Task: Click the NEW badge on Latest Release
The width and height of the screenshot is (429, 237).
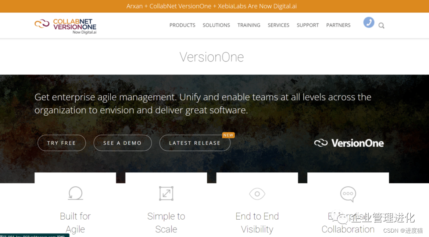Action: pos(228,135)
